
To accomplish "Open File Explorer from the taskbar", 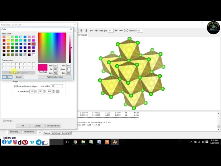I will pyautogui.click(x=83, y=142).
